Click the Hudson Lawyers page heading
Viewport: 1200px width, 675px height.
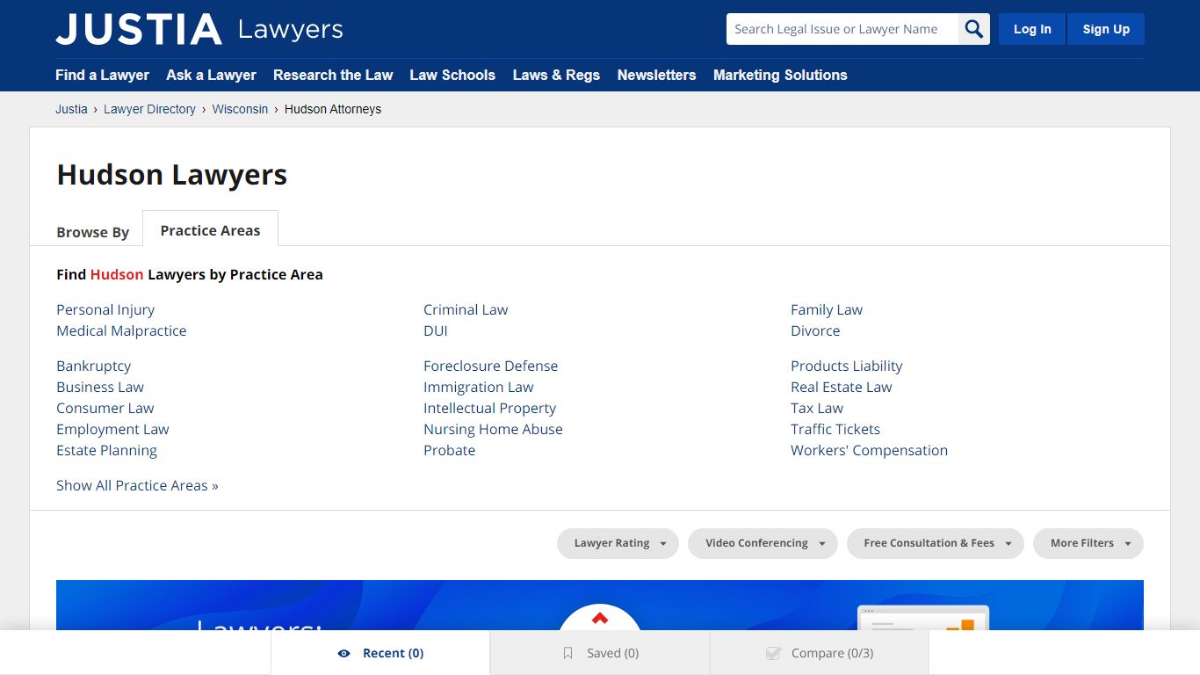172,175
